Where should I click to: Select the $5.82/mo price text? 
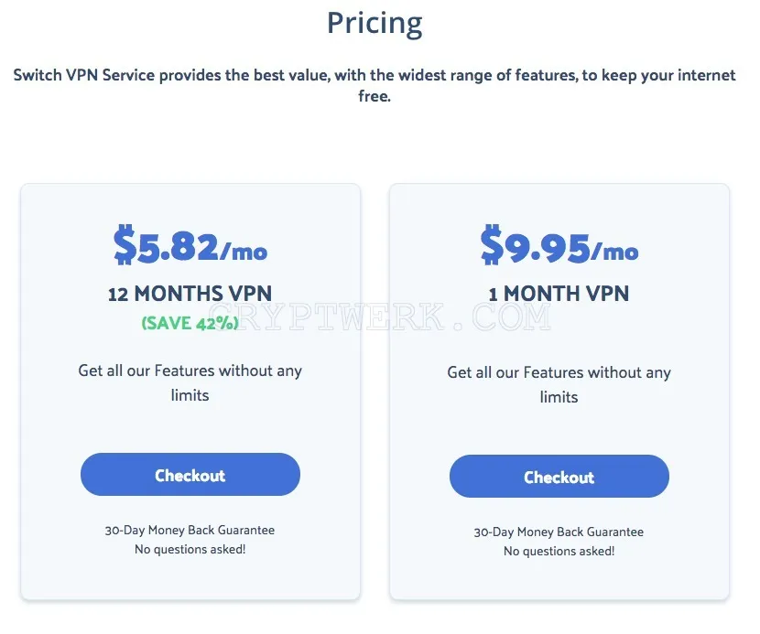point(190,245)
